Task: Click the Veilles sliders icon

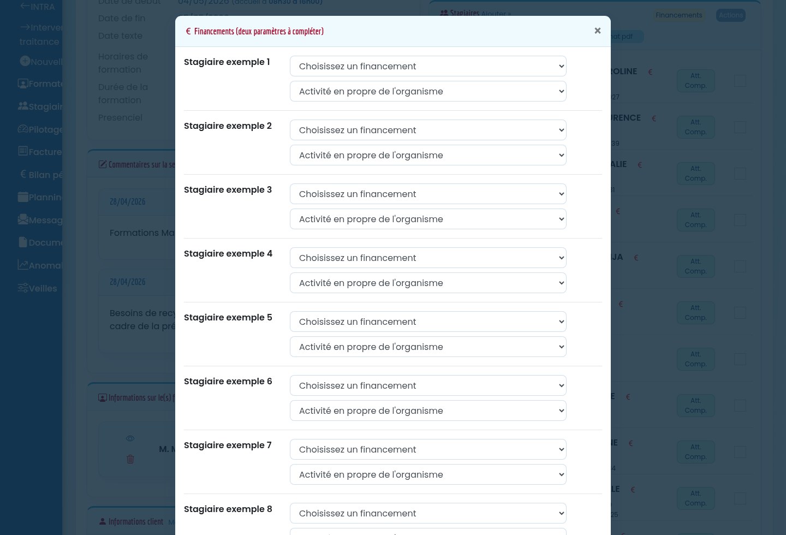Action: click(23, 288)
